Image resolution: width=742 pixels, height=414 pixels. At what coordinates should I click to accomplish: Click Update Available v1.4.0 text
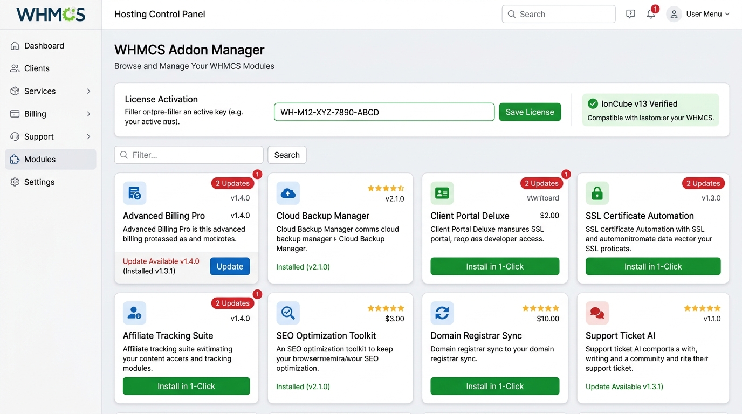pyautogui.click(x=161, y=261)
